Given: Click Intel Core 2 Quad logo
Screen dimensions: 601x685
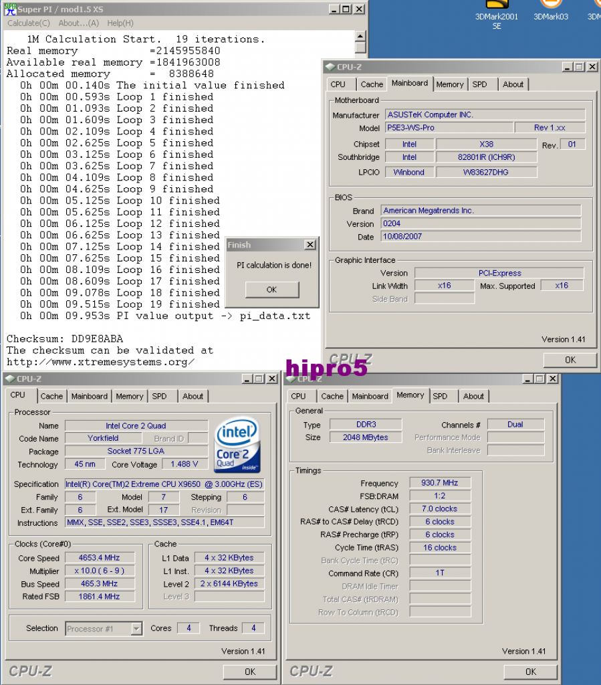Looking at the screenshot, I should [x=237, y=445].
